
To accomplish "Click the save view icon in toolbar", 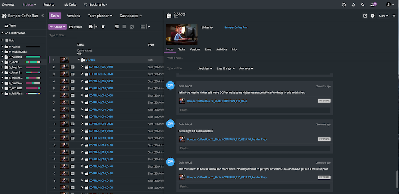I will coord(91,26).
